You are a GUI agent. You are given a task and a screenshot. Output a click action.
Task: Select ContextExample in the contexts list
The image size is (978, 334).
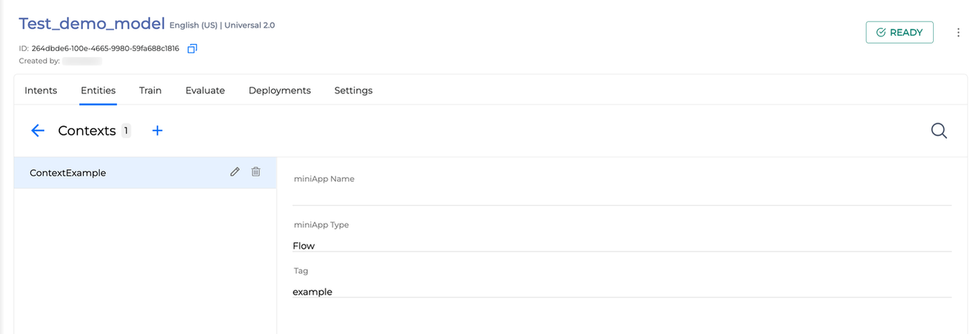pyautogui.click(x=145, y=173)
